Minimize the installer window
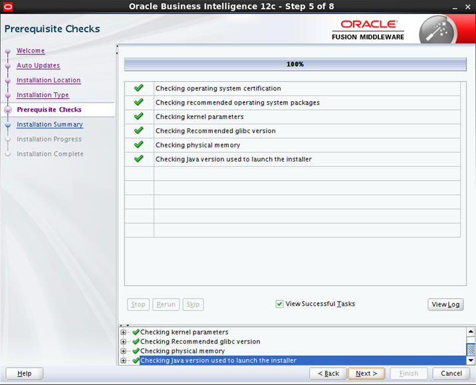 [455, 7]
